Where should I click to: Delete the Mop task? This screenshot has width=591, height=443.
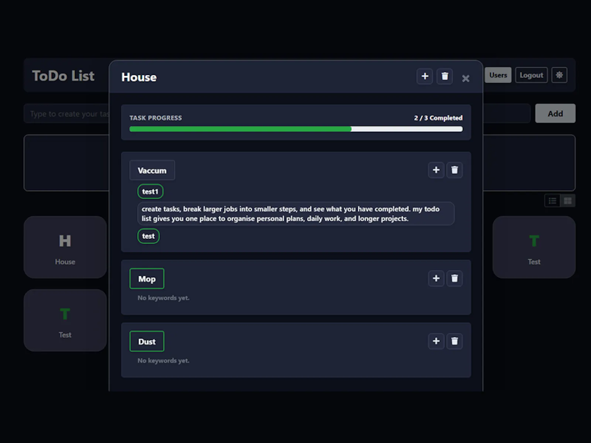pyautogui.click(x=455, y=278)
